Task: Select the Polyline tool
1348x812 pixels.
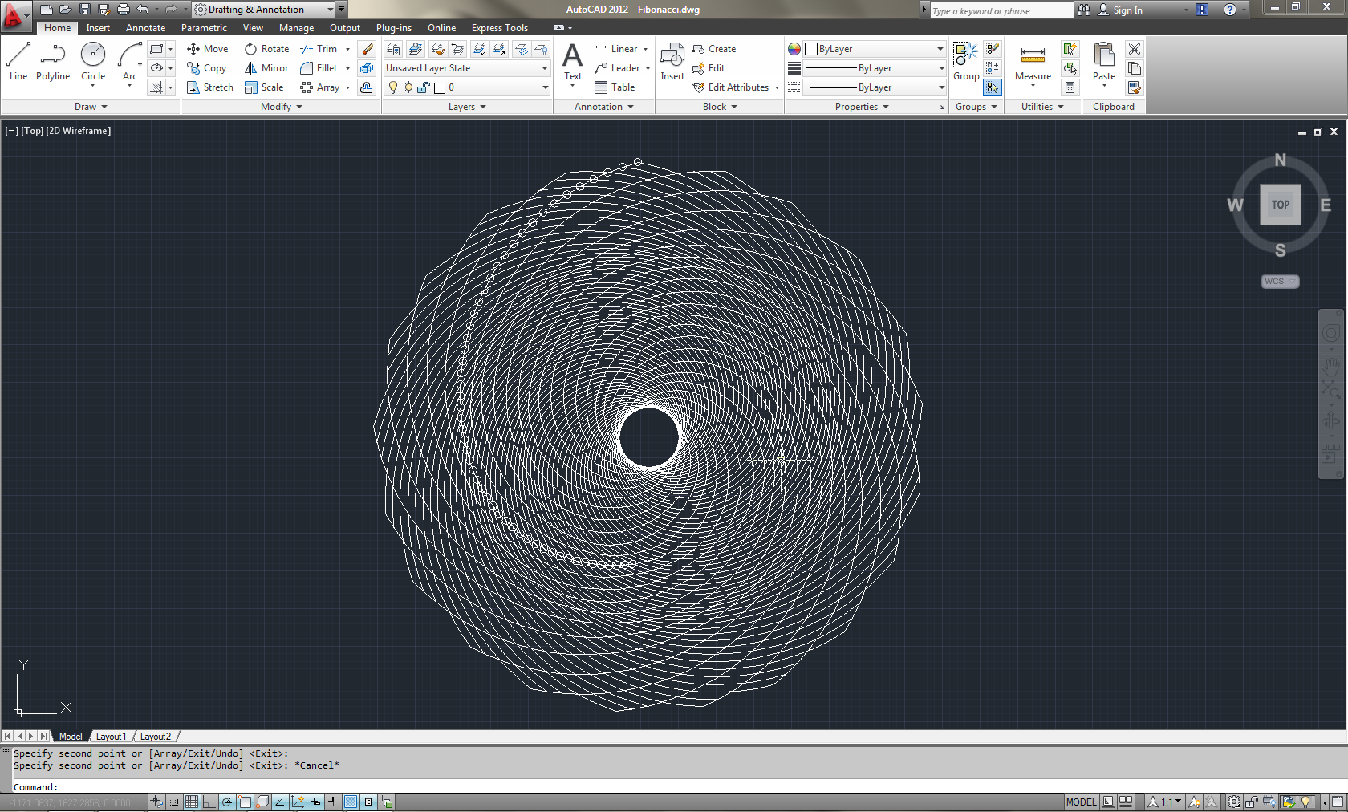Action: tap(53, 62)
